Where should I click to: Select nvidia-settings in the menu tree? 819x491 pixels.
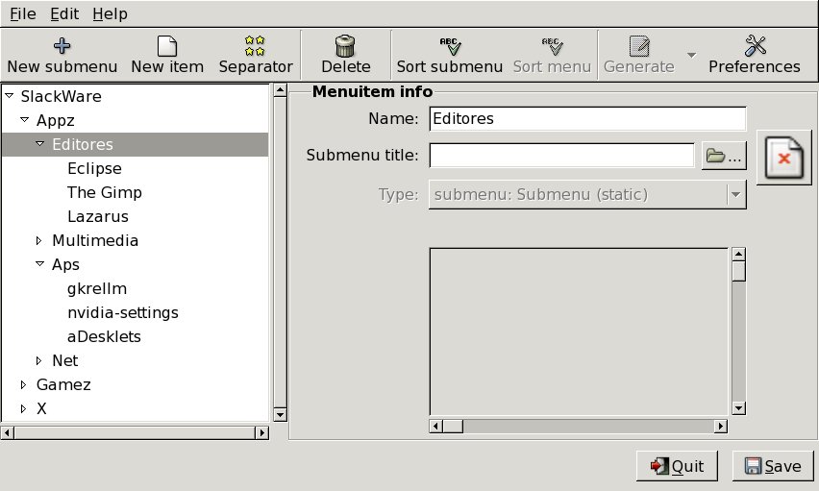pyautogui.click(x=123, y=312)
